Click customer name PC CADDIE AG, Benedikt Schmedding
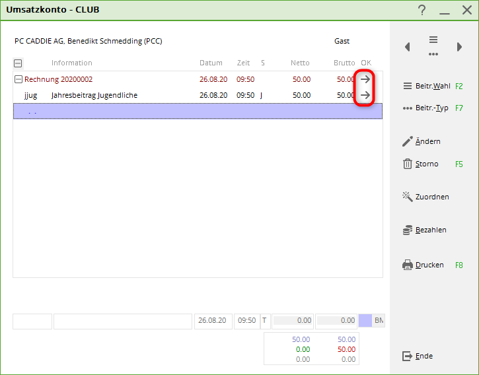479x375 pixels. [89, 41]
